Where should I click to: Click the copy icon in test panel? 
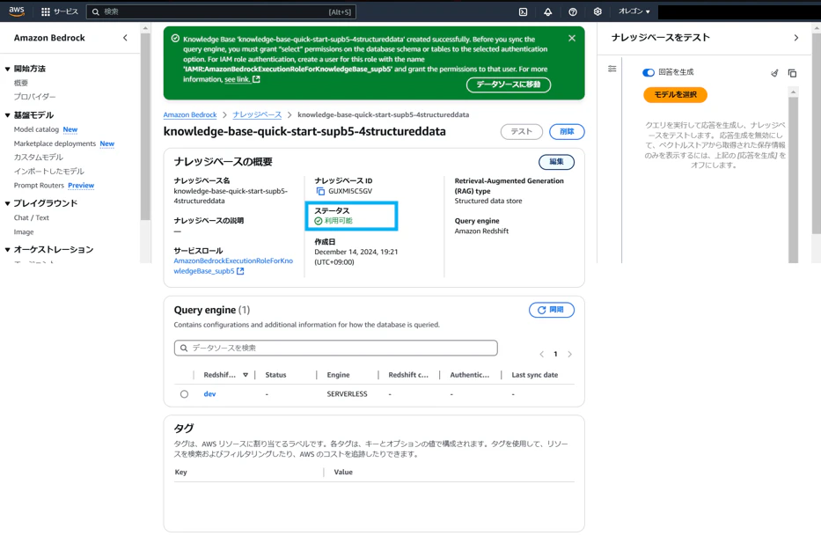(792, 73)
